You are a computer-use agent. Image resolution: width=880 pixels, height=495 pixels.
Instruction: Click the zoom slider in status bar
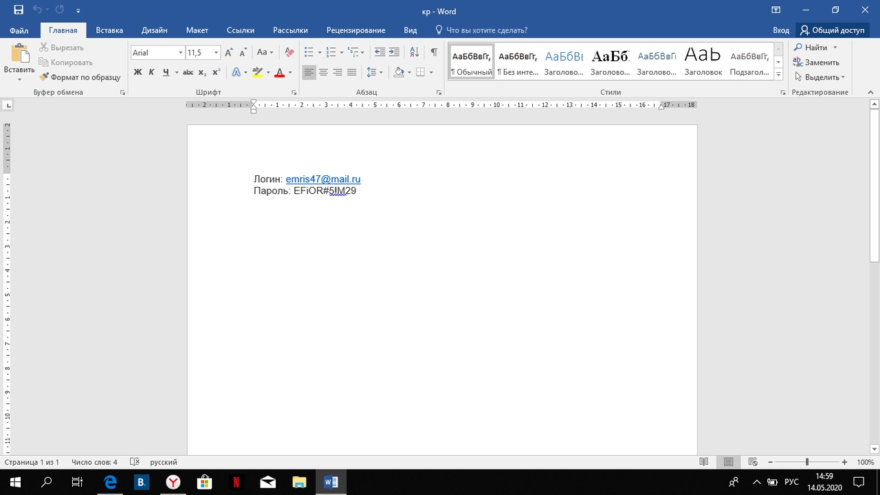tap(807, 462)
